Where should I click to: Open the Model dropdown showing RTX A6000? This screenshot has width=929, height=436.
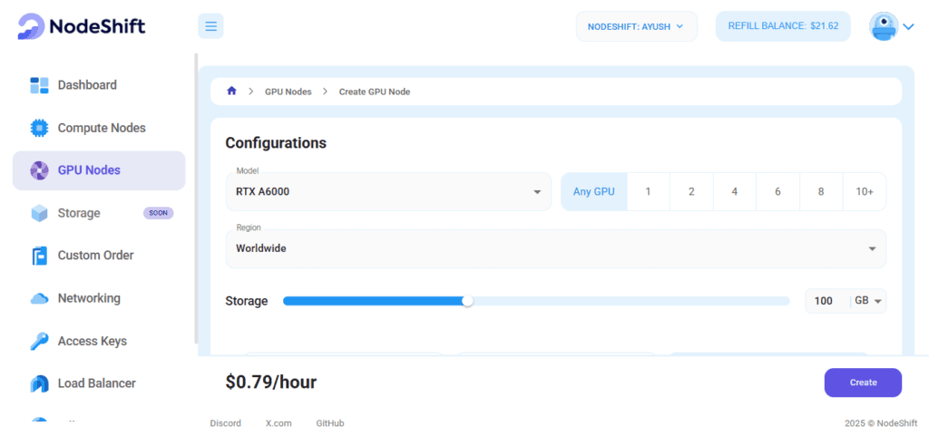click(388, 191)
